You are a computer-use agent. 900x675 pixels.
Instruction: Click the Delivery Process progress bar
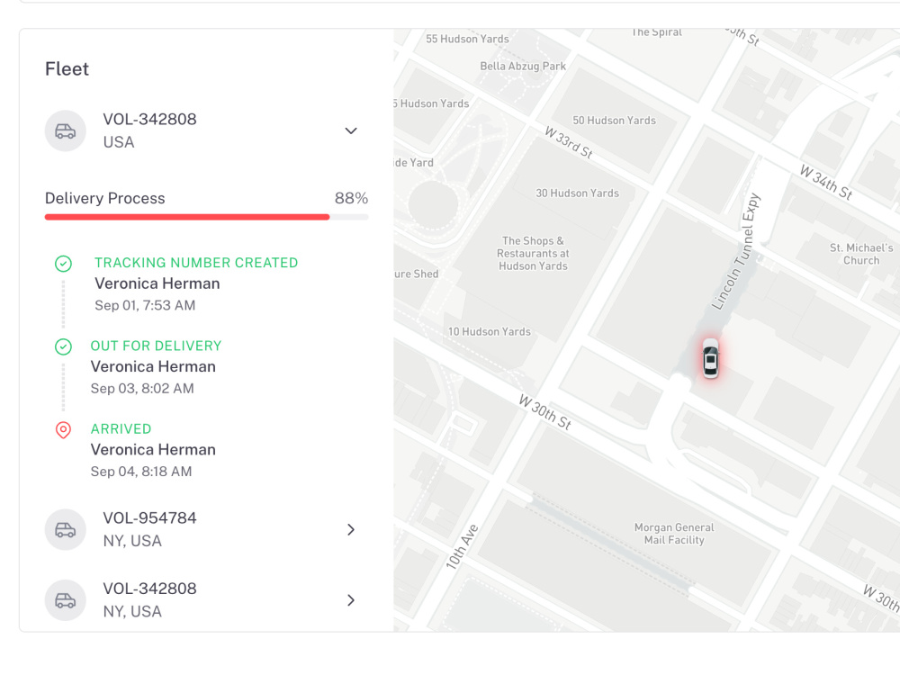pyautogui.click(x=207, y=217)
